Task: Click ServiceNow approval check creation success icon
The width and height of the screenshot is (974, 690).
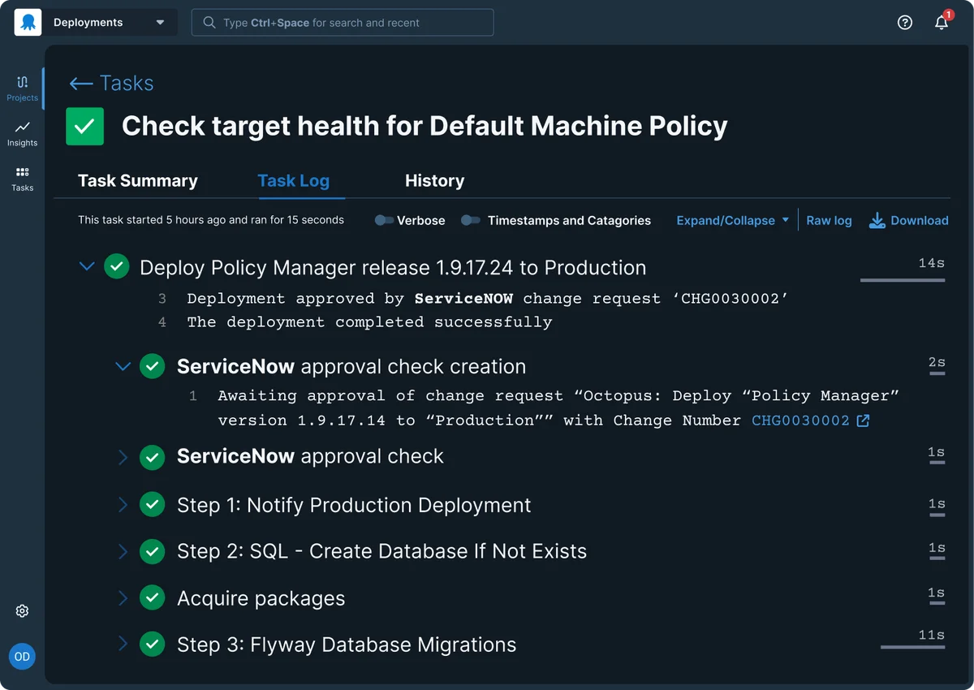Action: [x=152, y=366]
